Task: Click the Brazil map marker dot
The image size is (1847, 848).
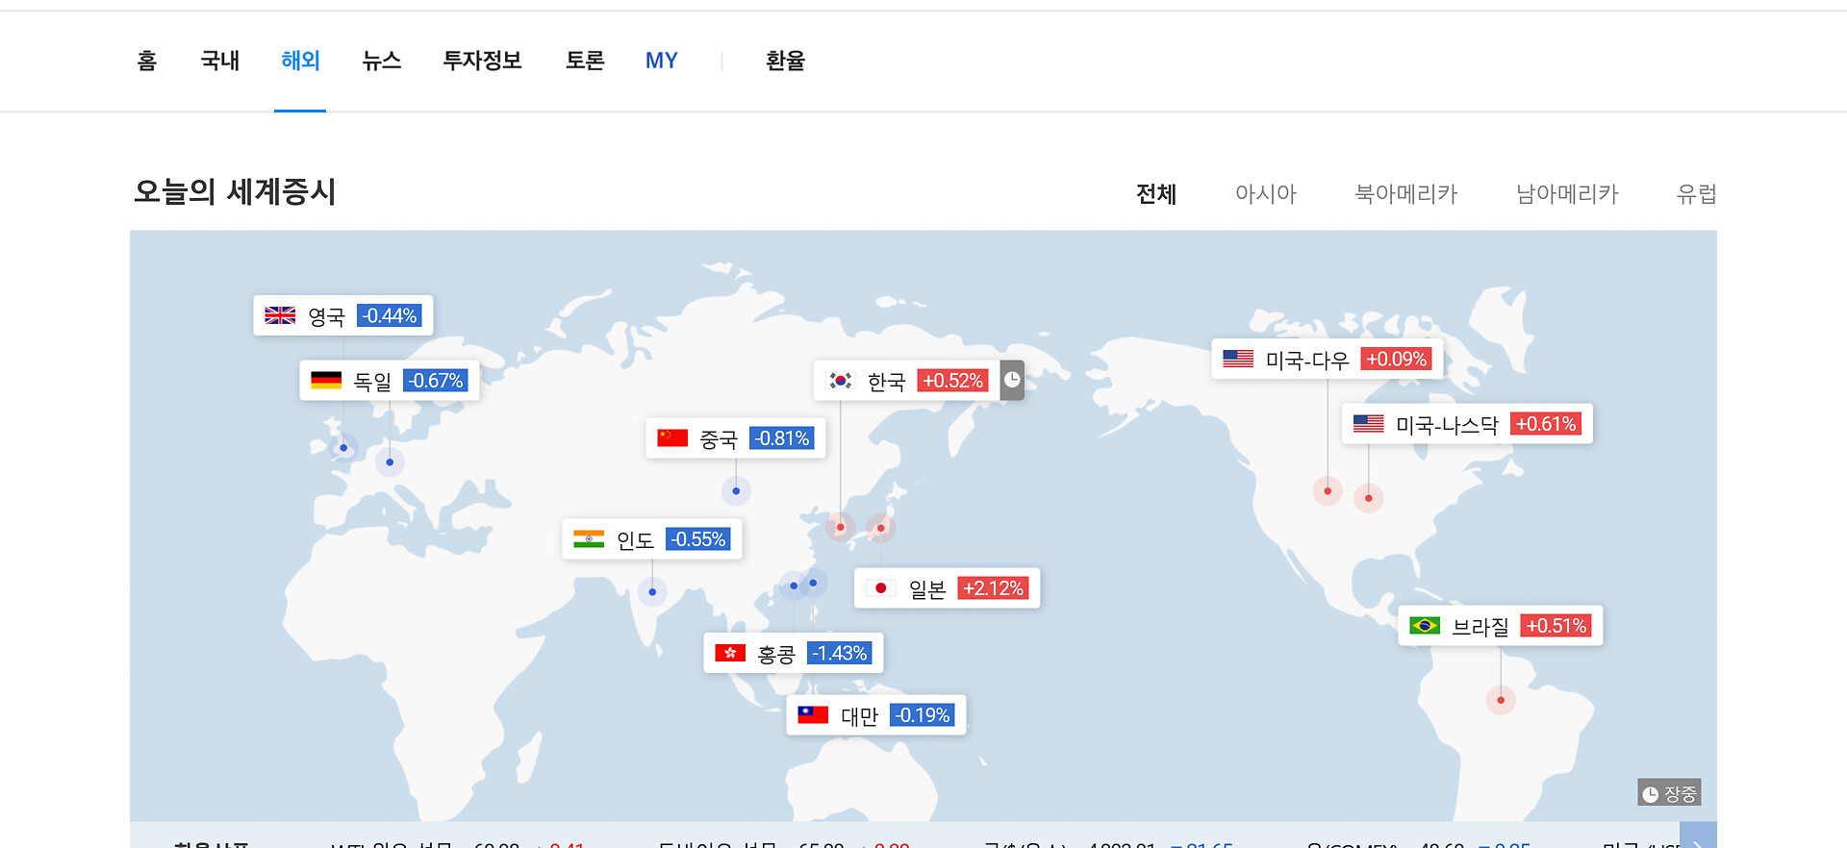Action: [1501, 700]
